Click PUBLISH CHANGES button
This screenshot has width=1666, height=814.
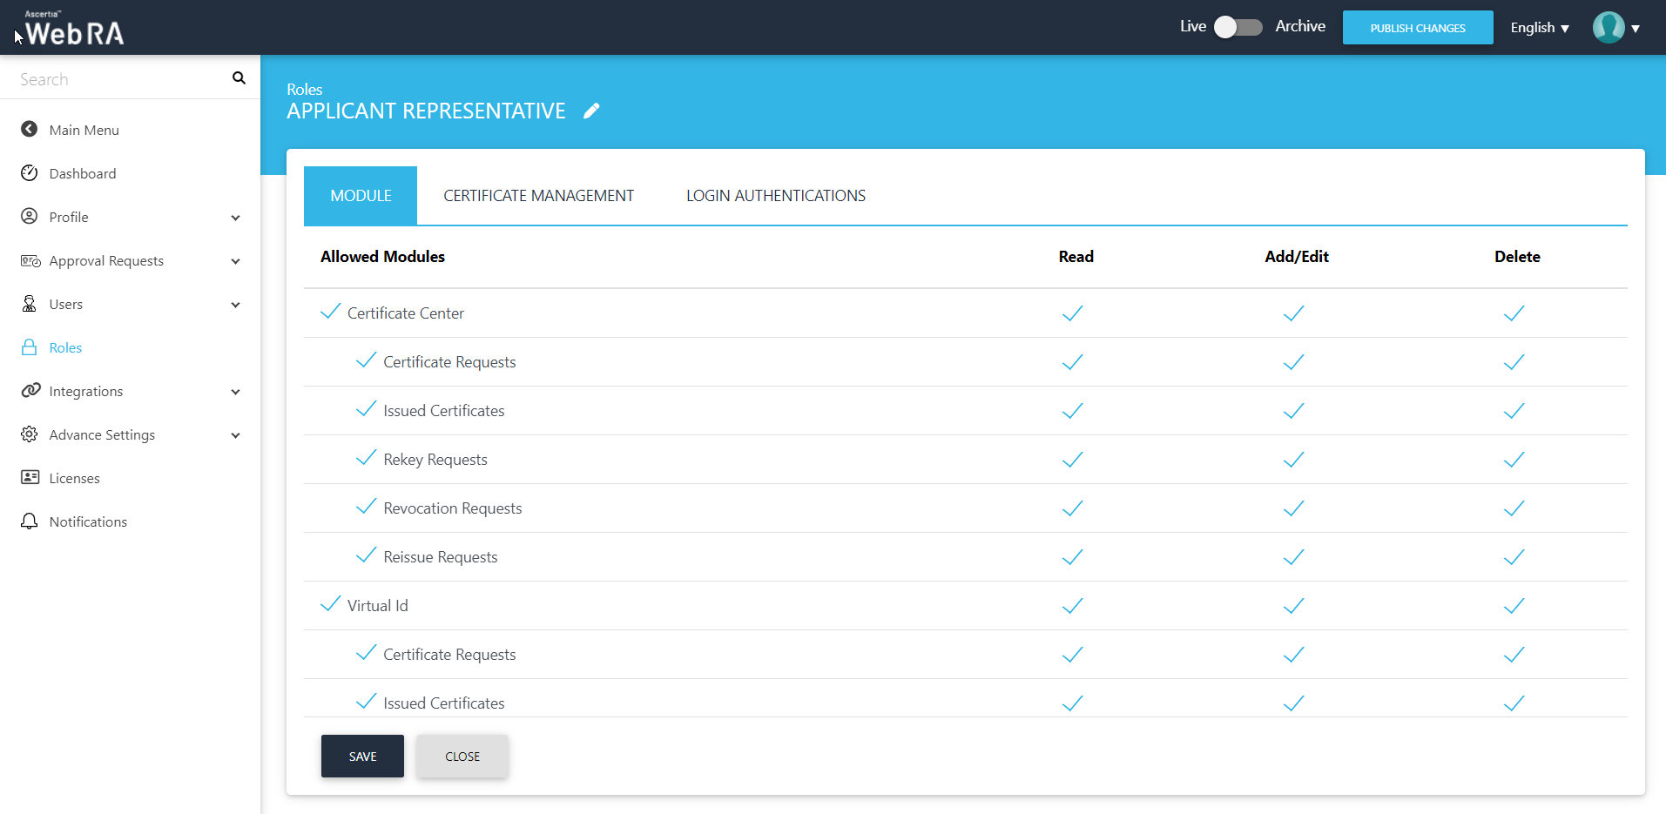[x=1418, y=28]
